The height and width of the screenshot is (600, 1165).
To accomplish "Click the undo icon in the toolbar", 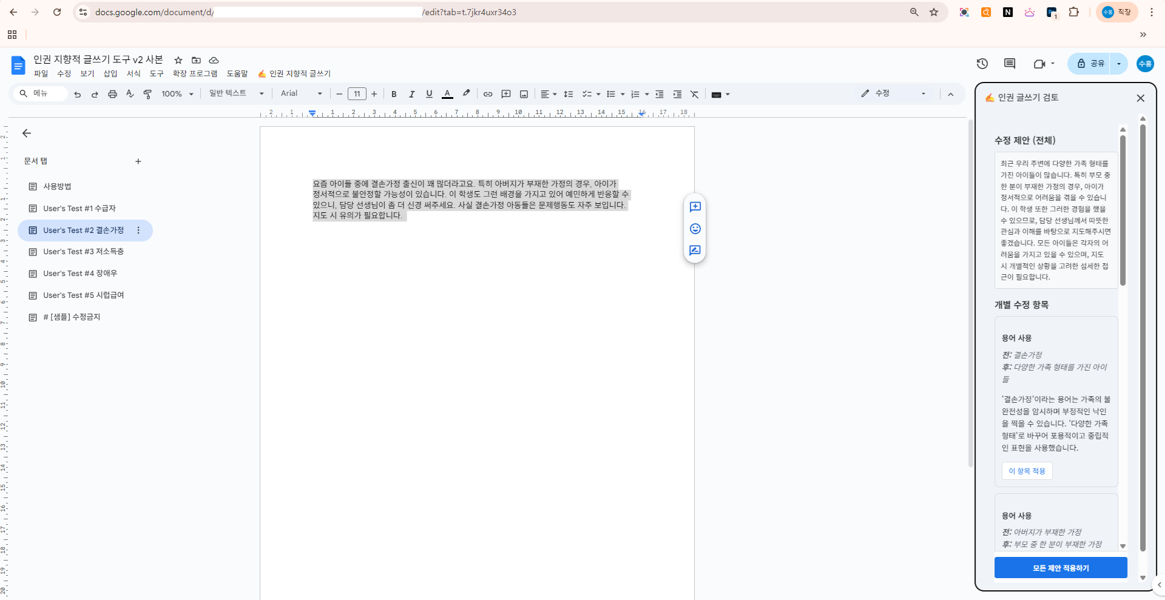I will tap(77, 94).
